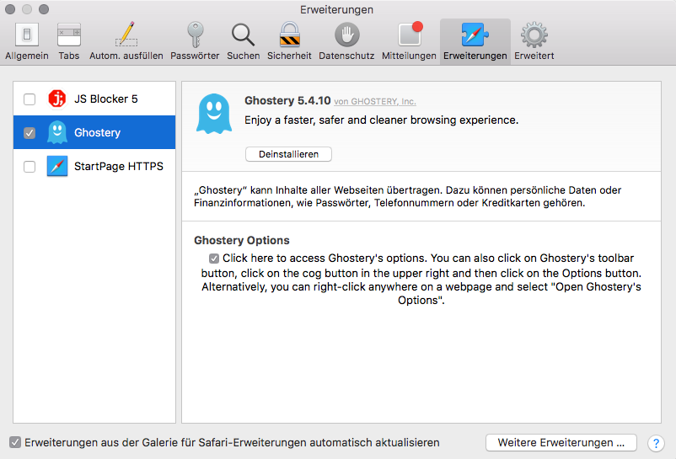Select the Erweiterungen puzzle-piece tab
This screenshot has height=459, width=676.
pyautogui.click(x=475, y=42)
